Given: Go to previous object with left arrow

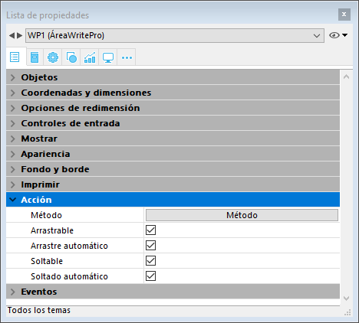Looking at the screenshot, I should [12, 35].
